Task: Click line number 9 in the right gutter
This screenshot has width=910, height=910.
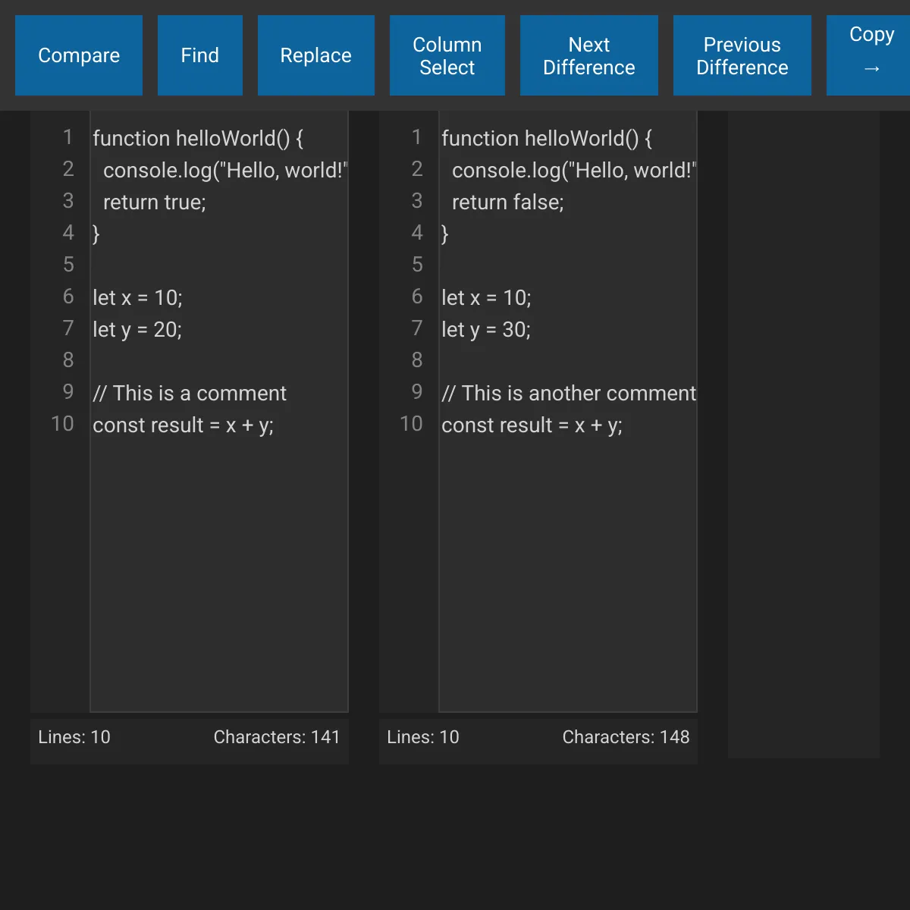Action: tap(417, 391)
